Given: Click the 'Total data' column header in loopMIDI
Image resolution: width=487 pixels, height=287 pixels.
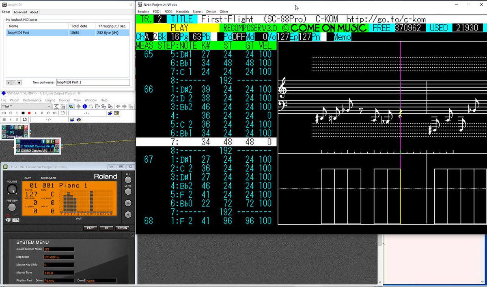Looking at the screenshot, I should tap(81, 26).
